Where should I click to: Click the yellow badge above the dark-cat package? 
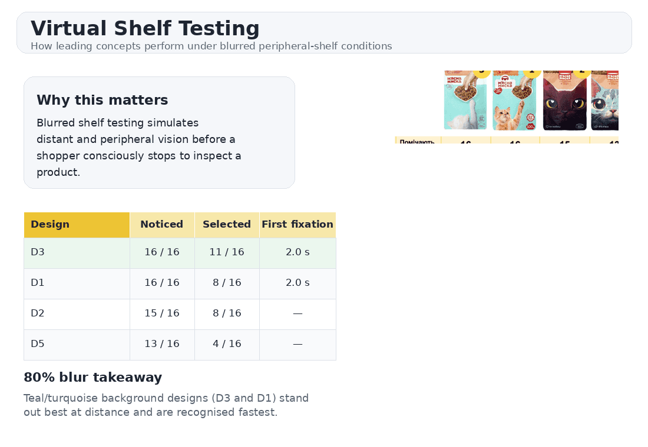click(582, 72)
